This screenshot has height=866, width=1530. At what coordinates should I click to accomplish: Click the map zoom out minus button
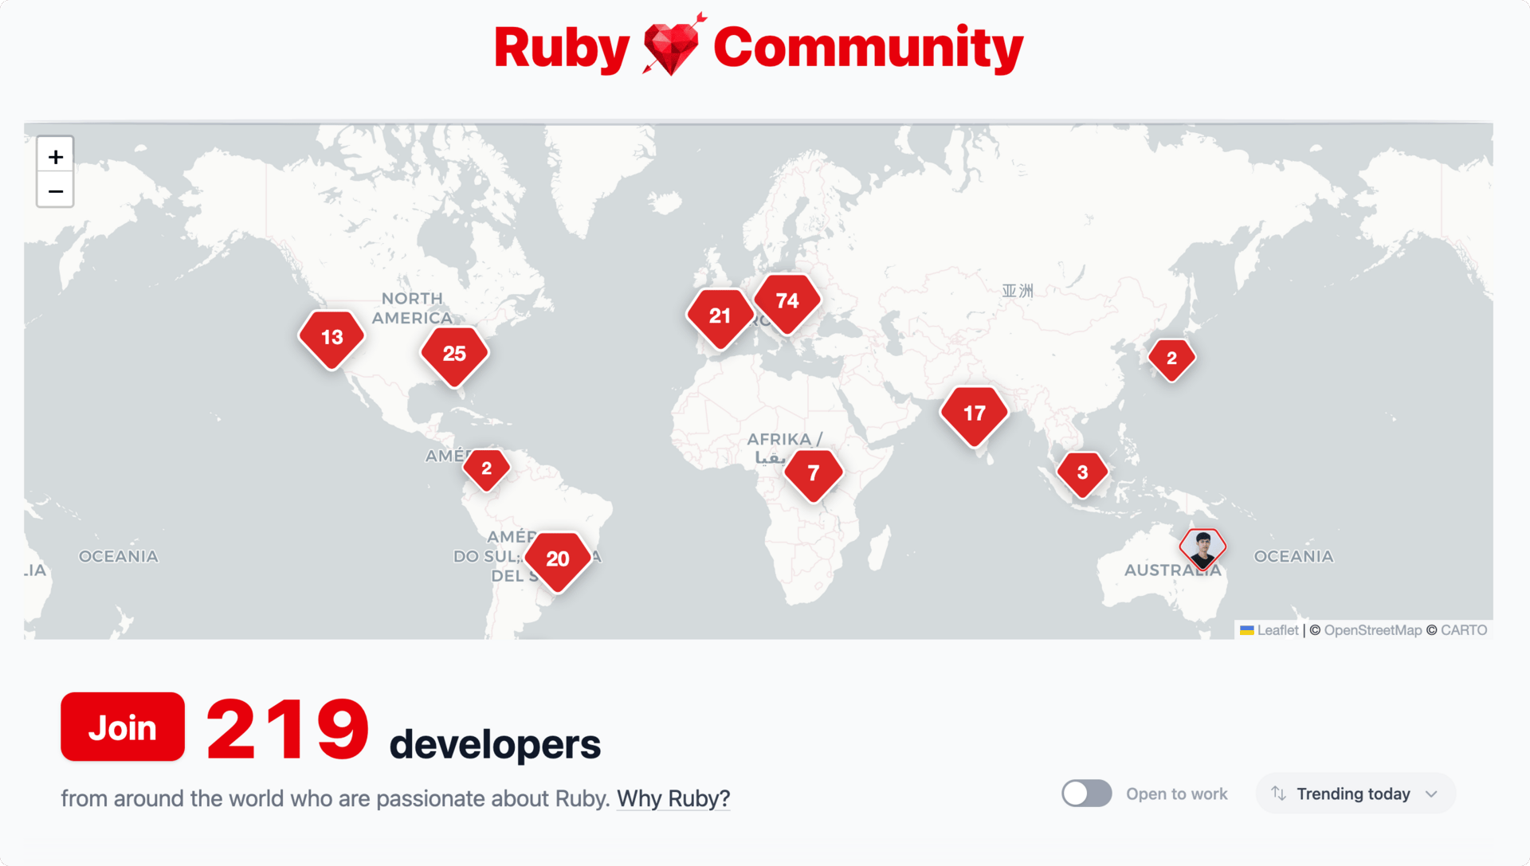pos(55,191)
